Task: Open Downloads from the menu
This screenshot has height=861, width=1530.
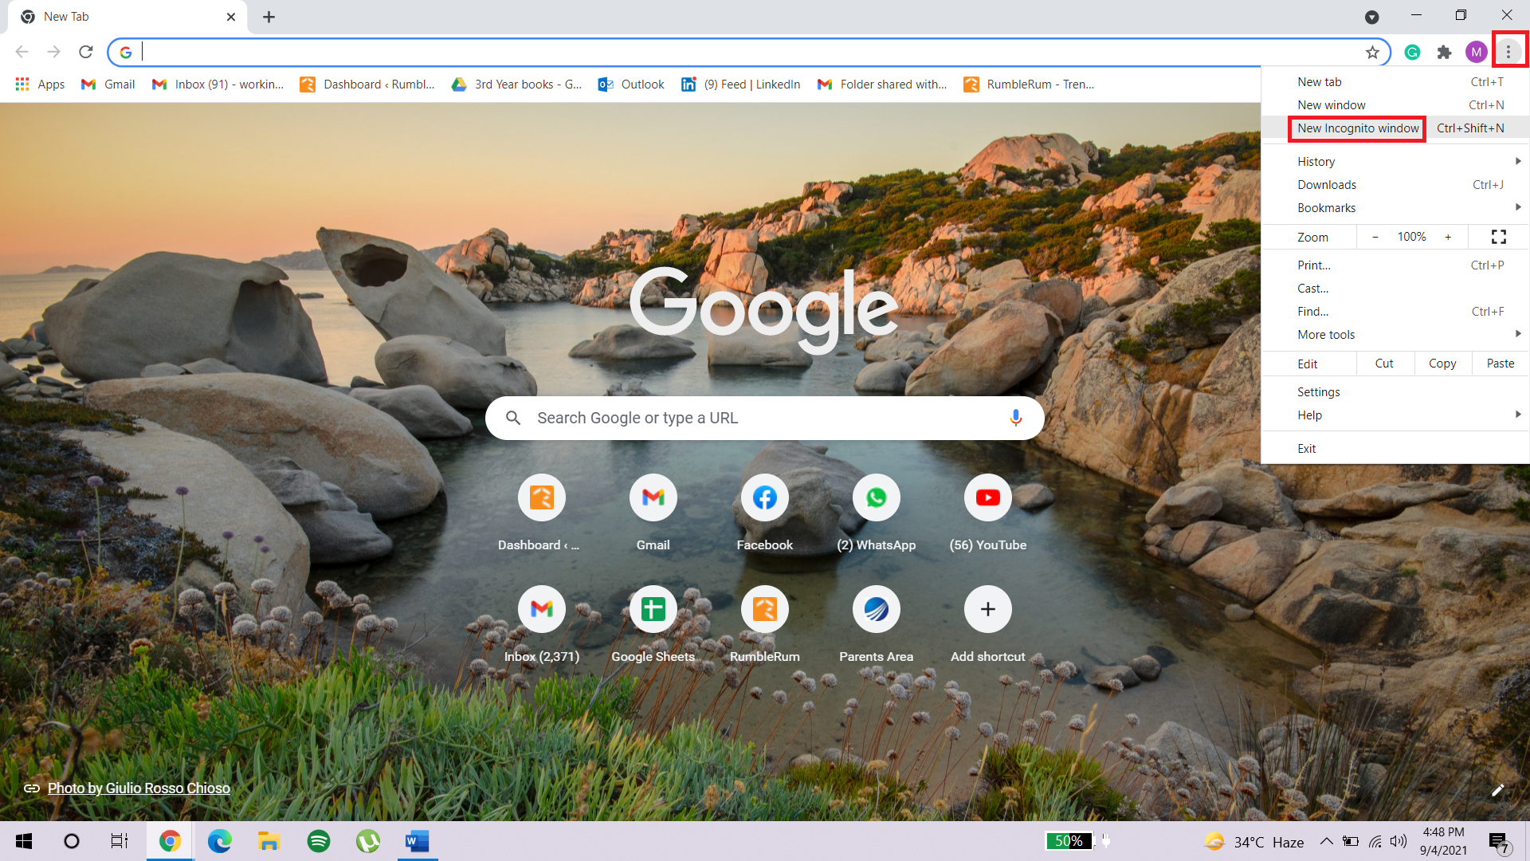Action: click(1395, 185)
